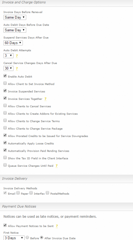Viewport: 133px width, 240px height.
Task: Select After Invoice Due Date radio button
Action: point(41,237)
